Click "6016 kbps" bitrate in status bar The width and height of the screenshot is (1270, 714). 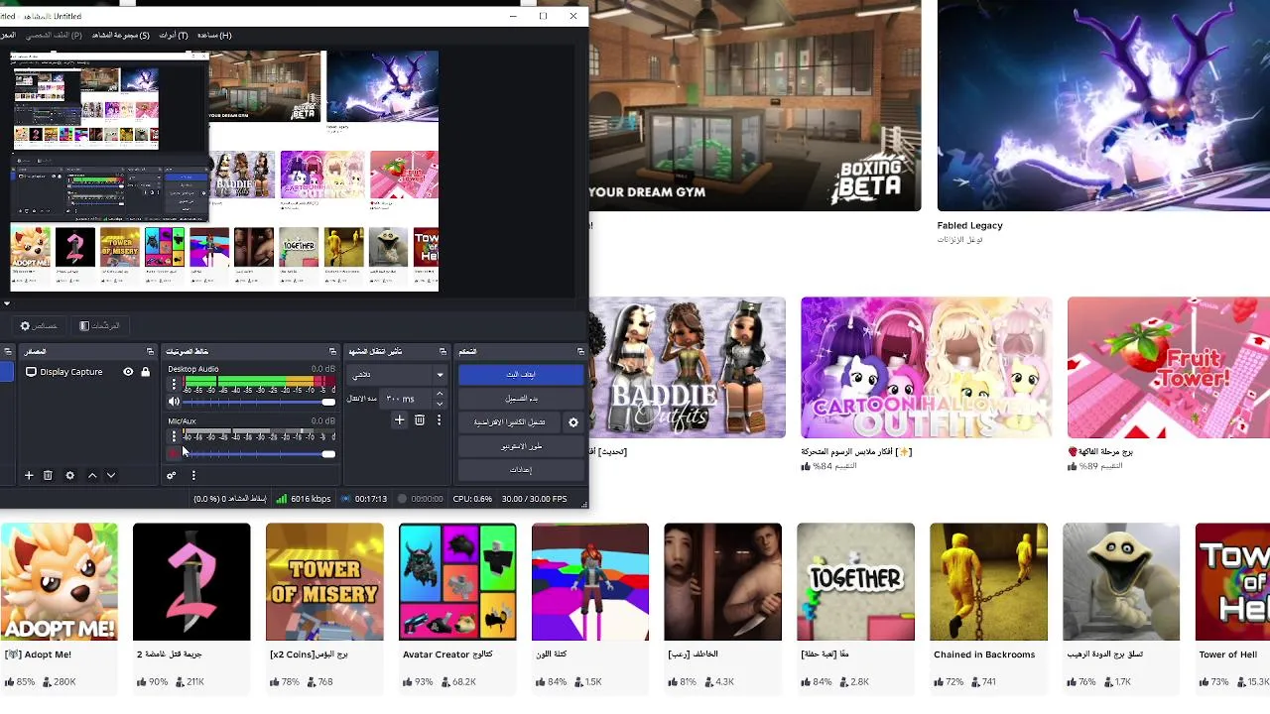(x=311, y=499)
